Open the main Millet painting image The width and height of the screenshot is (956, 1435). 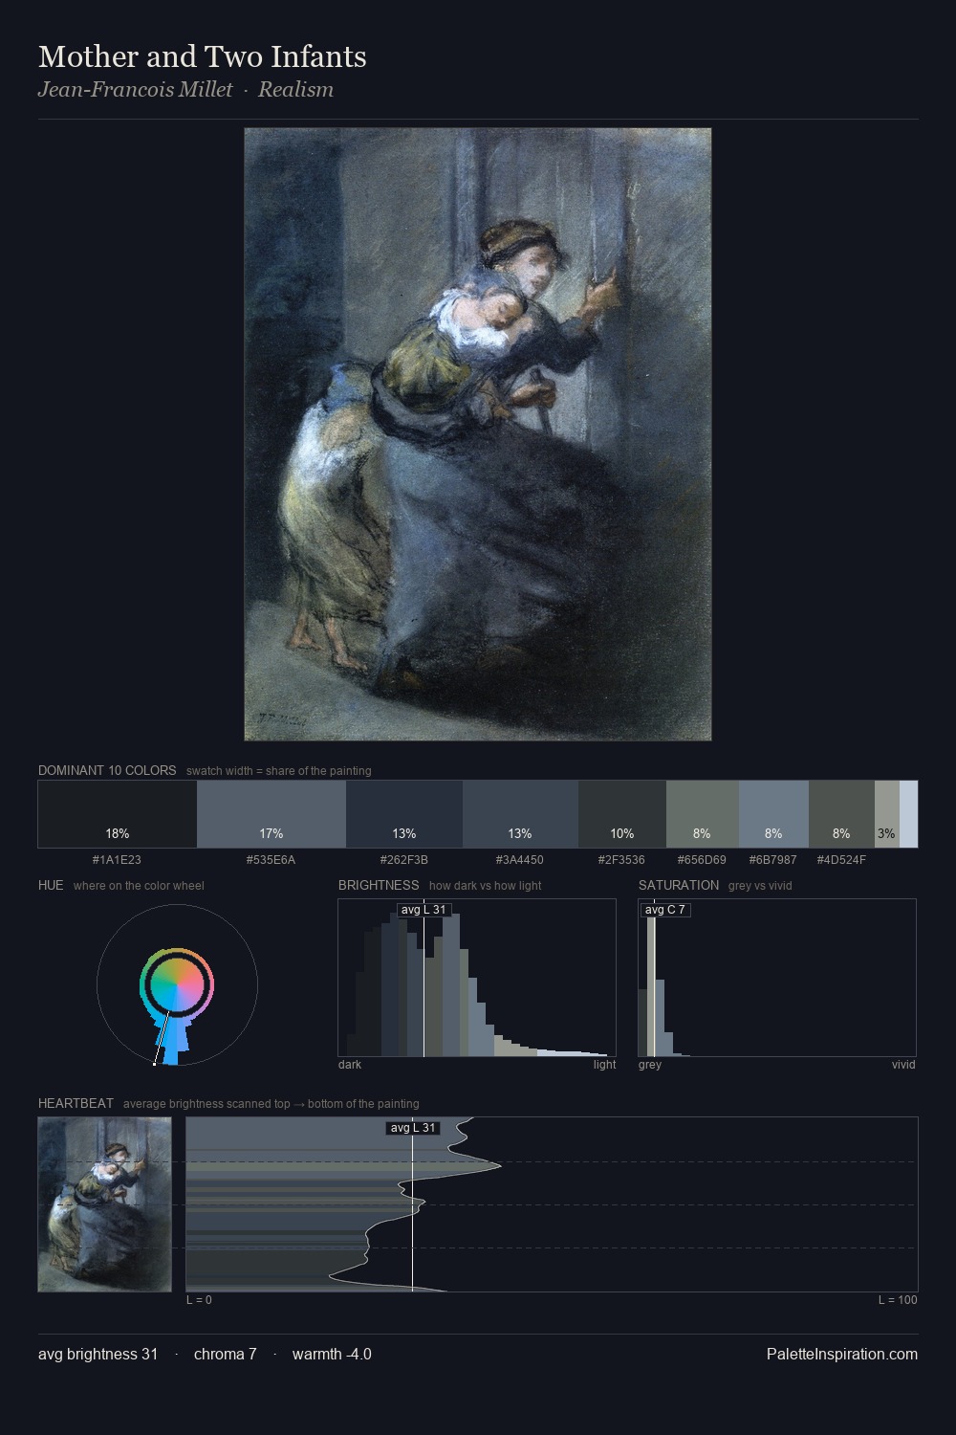pyautogui.click(x=478, y=434)
